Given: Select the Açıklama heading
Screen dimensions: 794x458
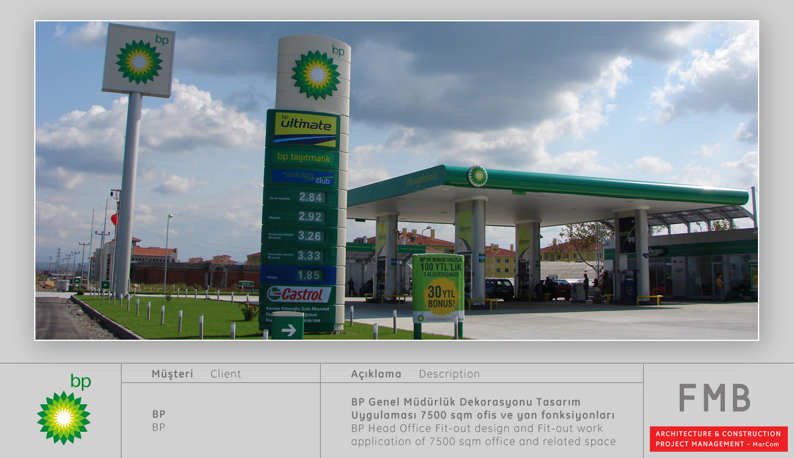Looking at the screenshot, I should point(376,374).
